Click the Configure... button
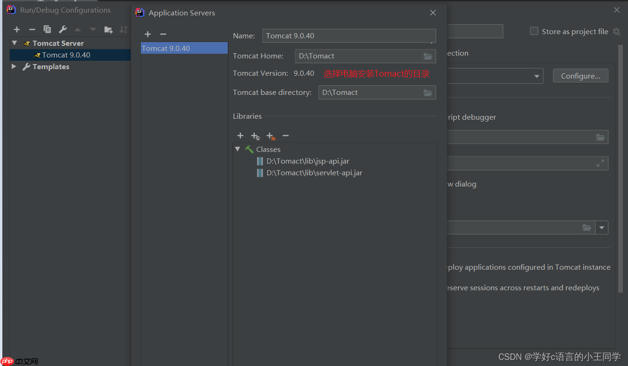628x366 pixels. pos(581,76)
